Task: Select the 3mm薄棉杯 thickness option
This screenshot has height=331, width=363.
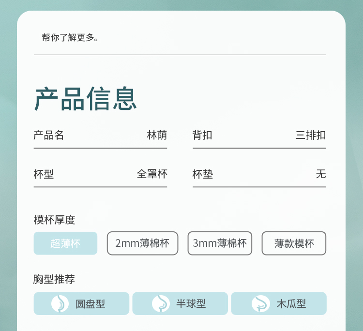Action: pyautogui.click(x=220, y=243)
